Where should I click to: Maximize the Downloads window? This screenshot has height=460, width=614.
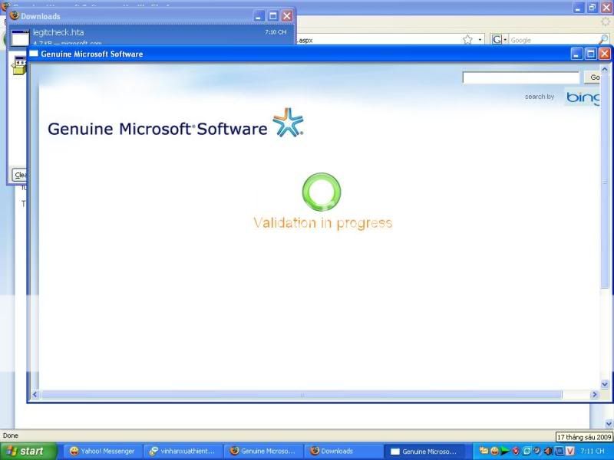[273, 16]
